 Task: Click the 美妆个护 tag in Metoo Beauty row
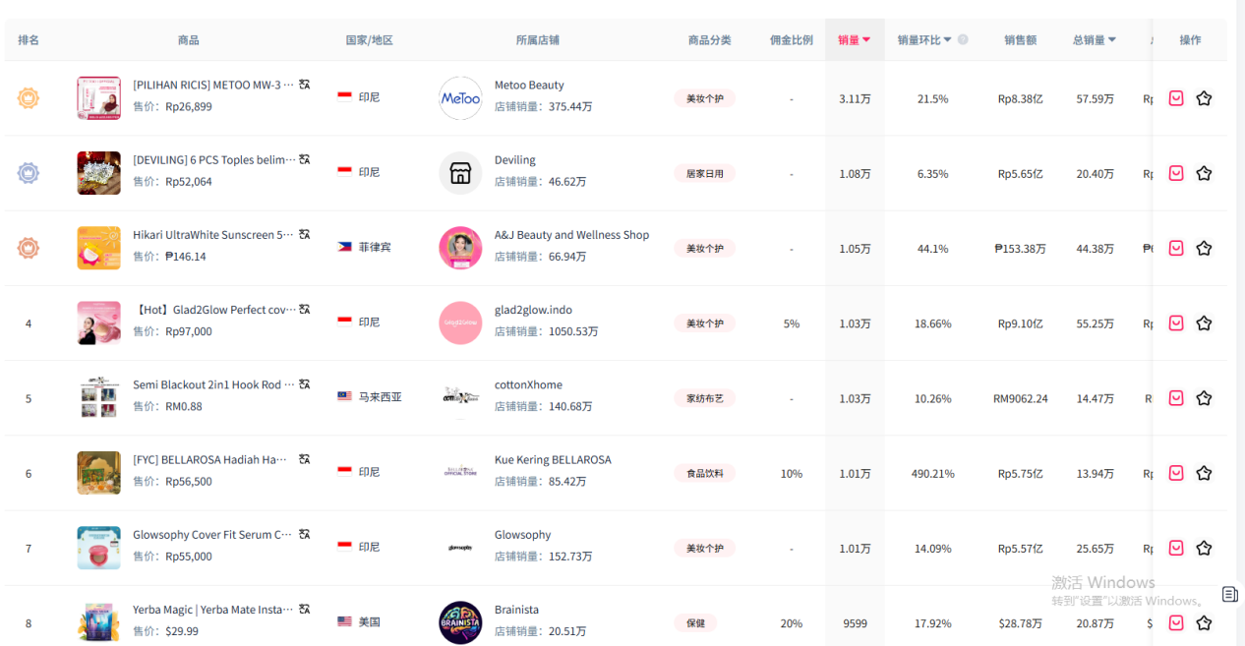(704, 98)
